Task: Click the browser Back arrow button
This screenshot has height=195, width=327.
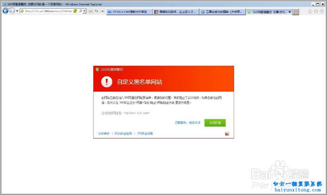Action: (5, 11)
